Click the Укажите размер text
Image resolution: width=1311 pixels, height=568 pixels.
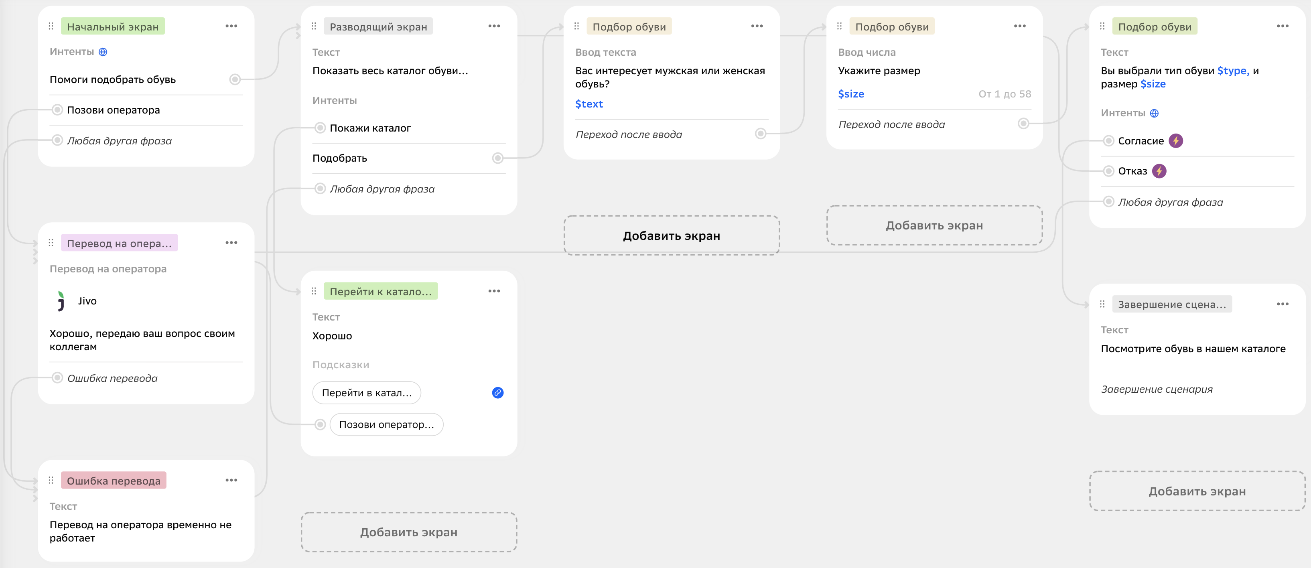click(x=879, y=71)
